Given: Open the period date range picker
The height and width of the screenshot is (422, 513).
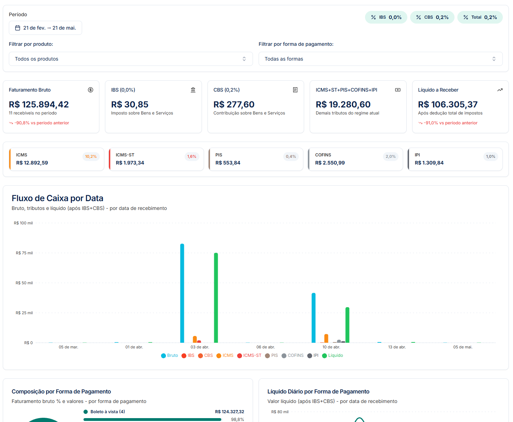Looking at the screenshot, I should pyautogui.click(x=45, y=28).
